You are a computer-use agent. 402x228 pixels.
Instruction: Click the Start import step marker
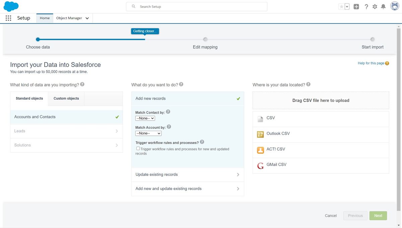[373, 39]
